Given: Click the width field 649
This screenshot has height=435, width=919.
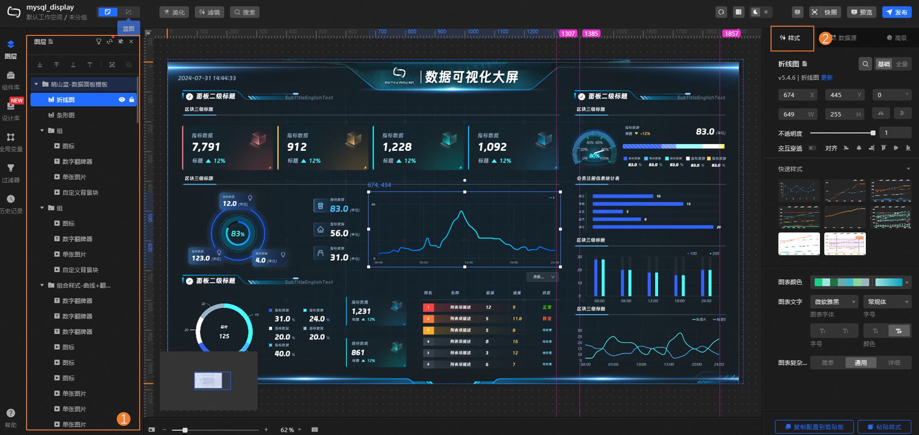Looking at the screenshot, I should 798,114.
